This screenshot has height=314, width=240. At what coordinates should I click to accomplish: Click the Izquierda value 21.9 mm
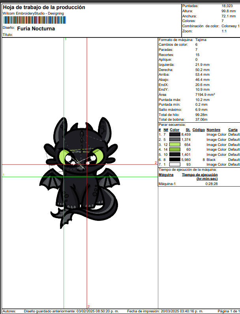click(202, 65)
